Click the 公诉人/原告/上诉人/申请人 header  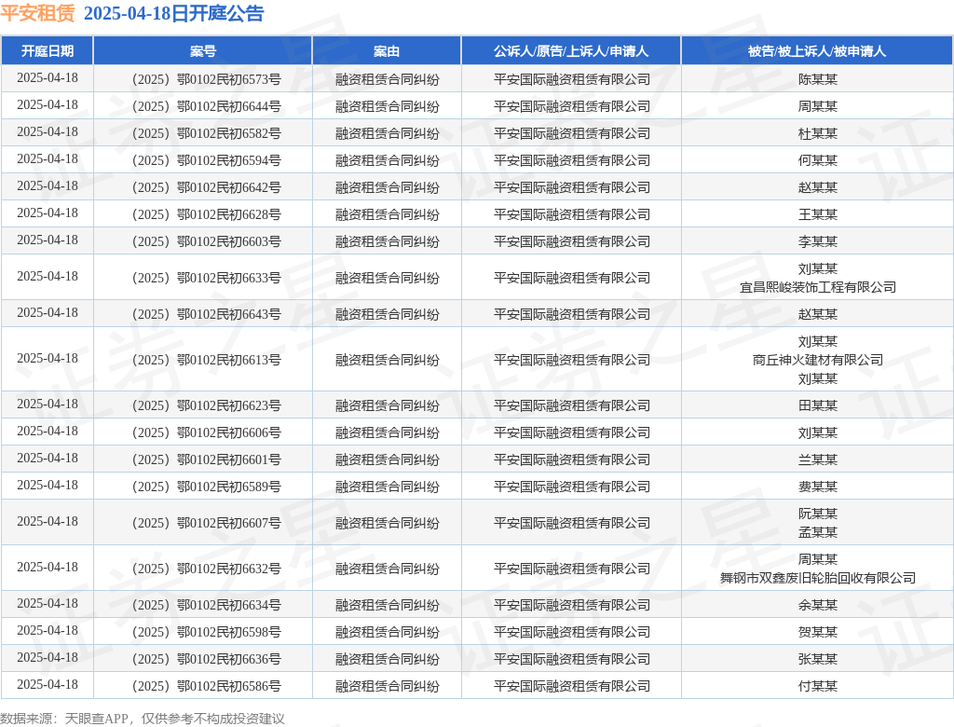(x=571, y=51)
